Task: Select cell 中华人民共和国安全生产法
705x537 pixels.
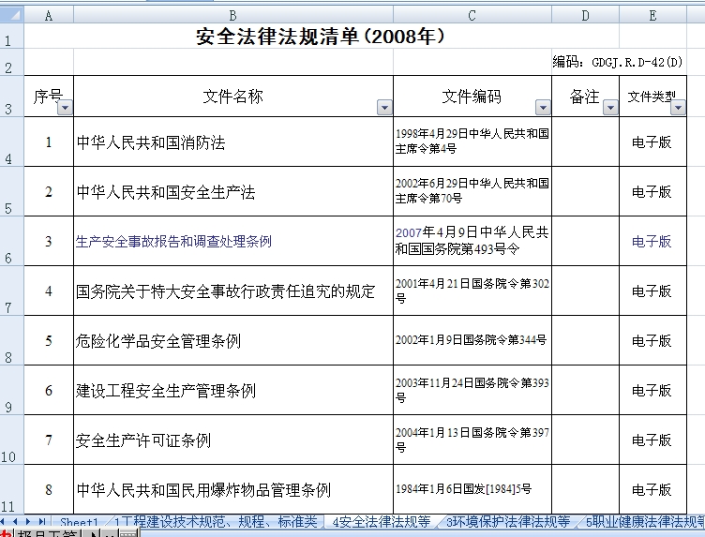Action: [232, 191]
